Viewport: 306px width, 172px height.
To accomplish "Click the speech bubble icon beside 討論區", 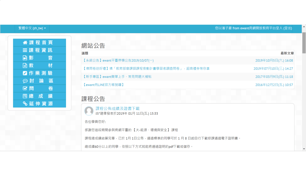I will point(25,81).
